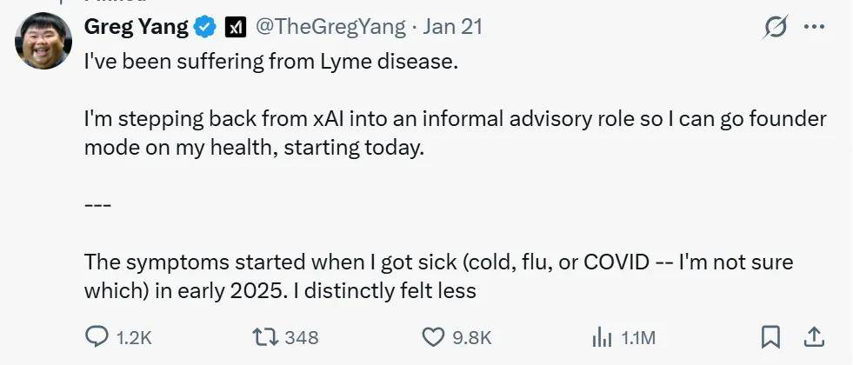Click the Greg Yang display name
This screenshot has height=365, width=853.
(x=136, y=27)
